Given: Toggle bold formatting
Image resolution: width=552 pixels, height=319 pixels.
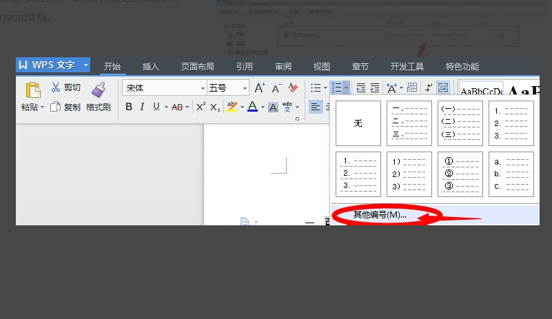Looking at the screenshot, I should (129, 107).
